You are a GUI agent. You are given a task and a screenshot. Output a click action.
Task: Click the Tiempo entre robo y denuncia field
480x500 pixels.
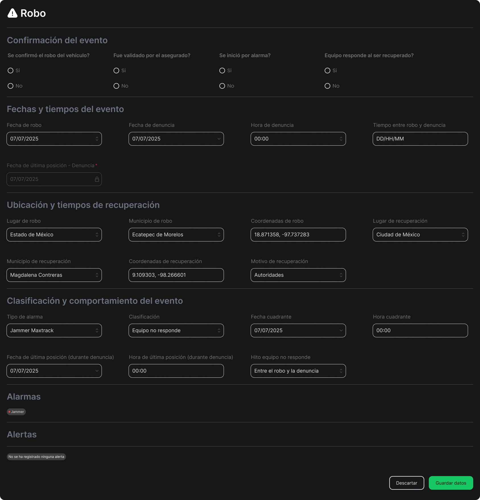(x=420, y=139)
